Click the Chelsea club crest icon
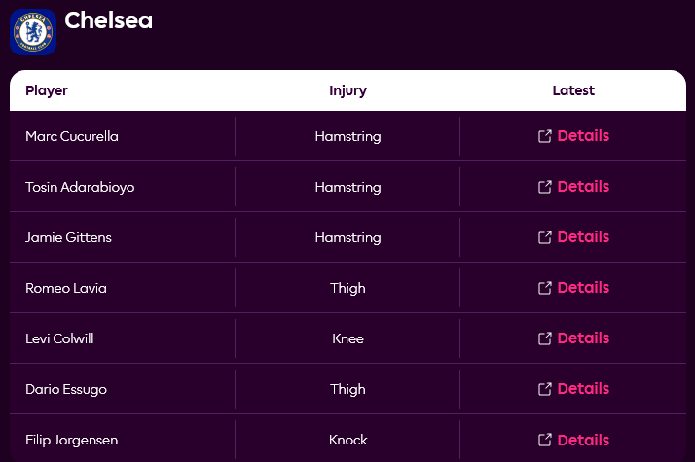The height and width of the screenshot is (462, 695). click(x=32, y=31)
